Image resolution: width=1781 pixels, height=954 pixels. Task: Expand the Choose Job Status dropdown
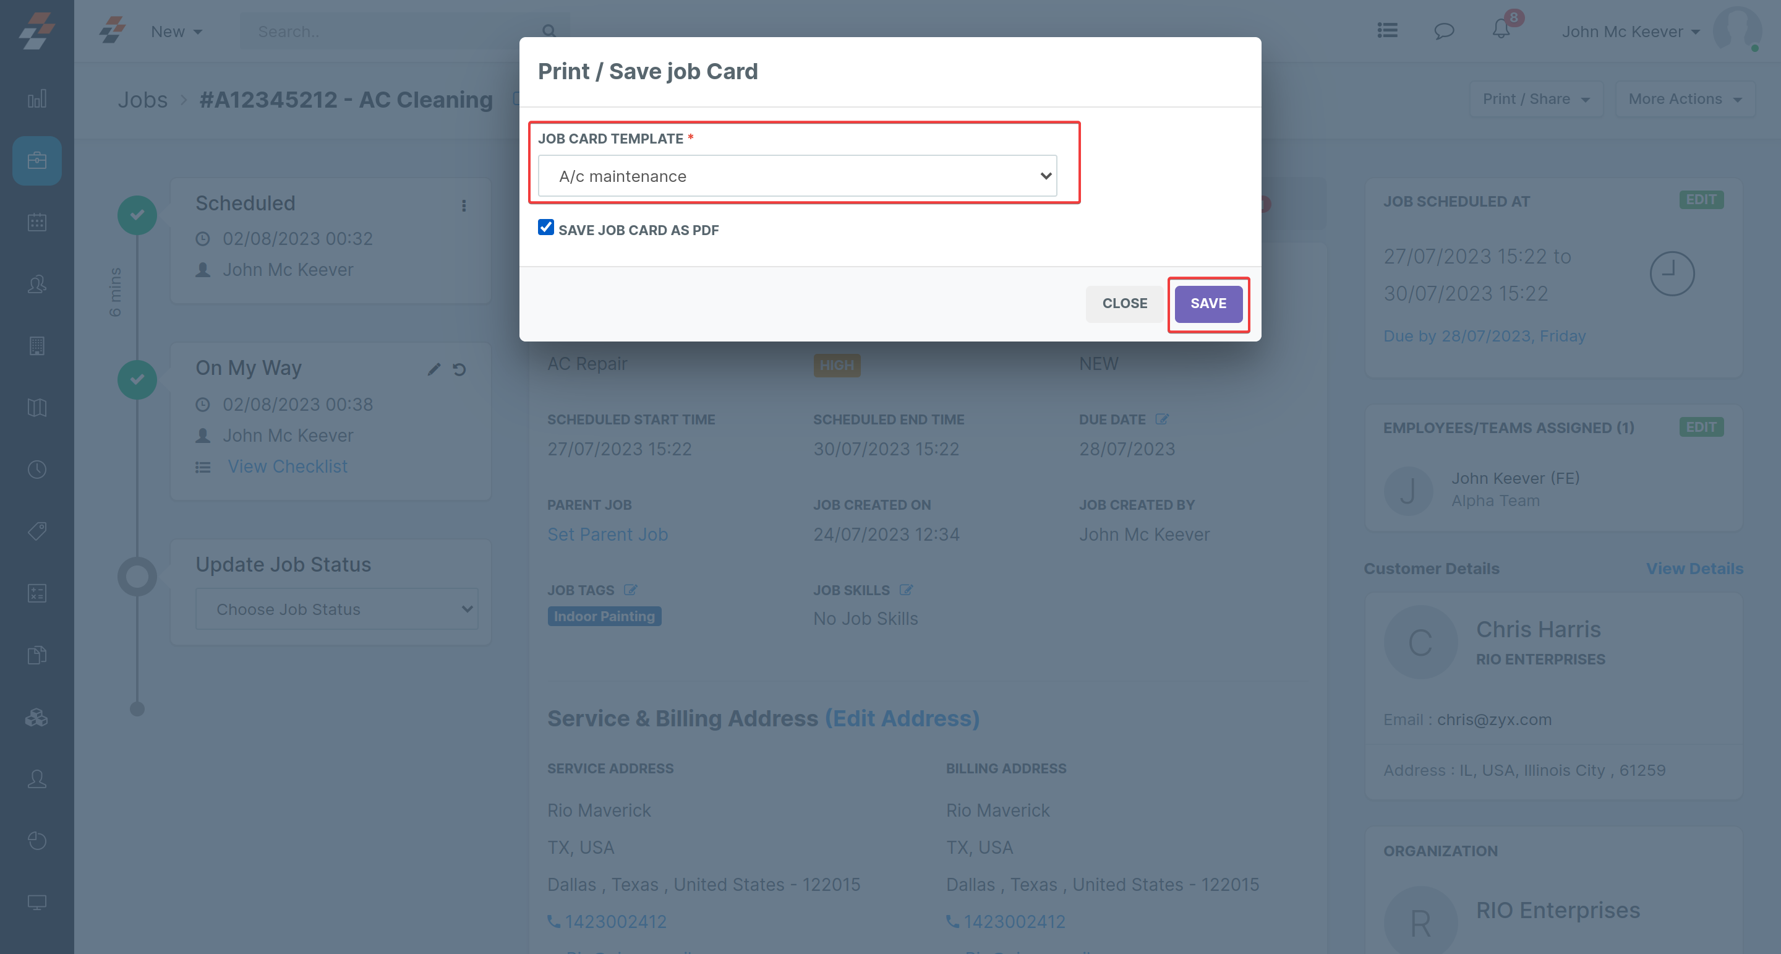[x=336, y=609]
